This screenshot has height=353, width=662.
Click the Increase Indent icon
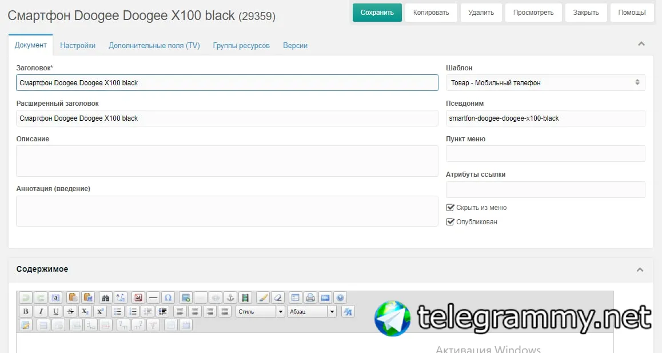tap(162, 312)
